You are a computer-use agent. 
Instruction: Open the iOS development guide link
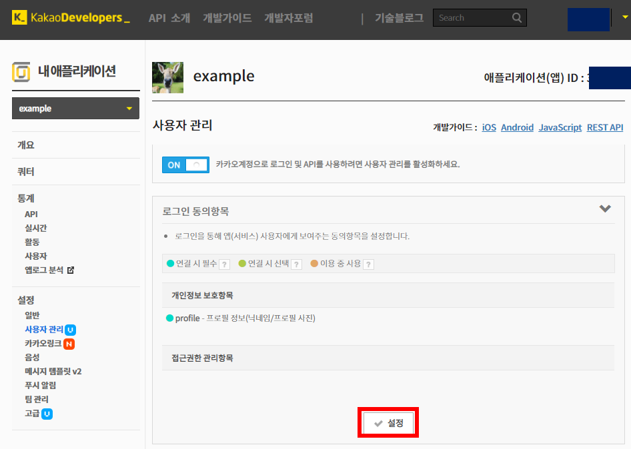pos(489,127)
